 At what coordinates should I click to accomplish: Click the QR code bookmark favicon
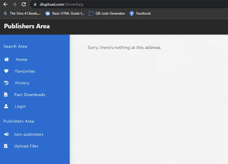tap(91, 13)
